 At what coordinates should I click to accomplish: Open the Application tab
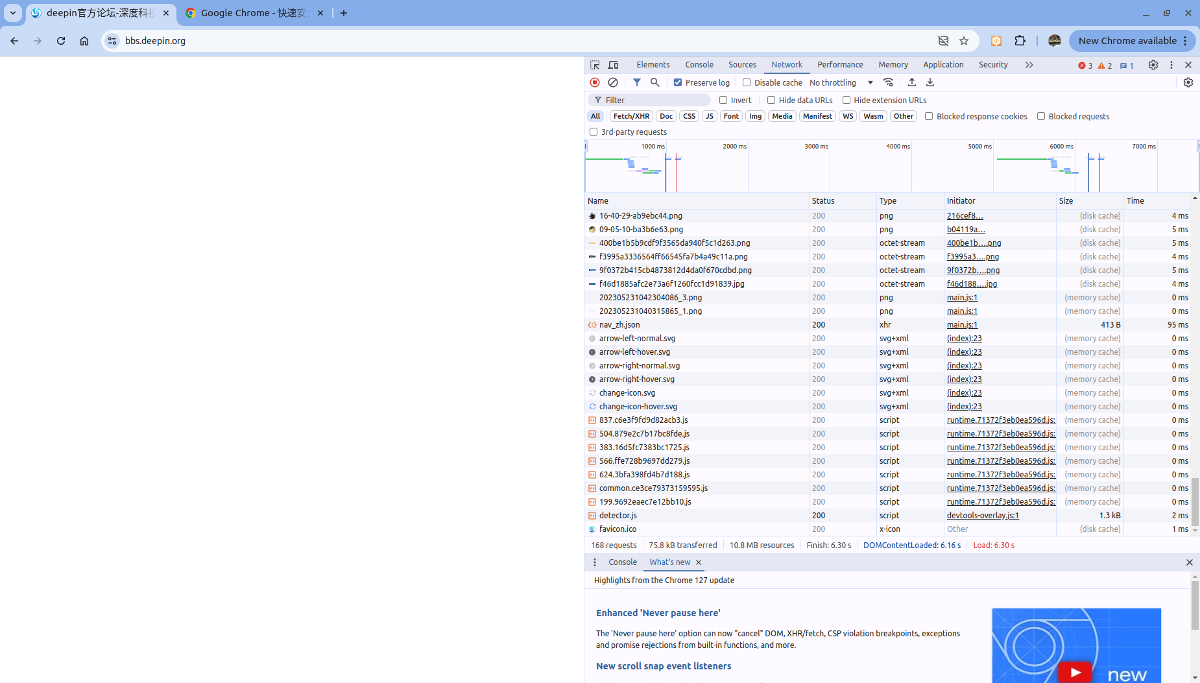pos(943,65)
